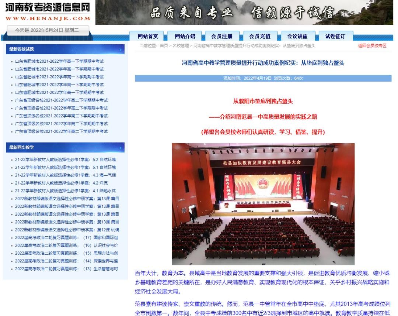Open the conference hall photo
The image size is (398, 316).
[x=263, y=204]
